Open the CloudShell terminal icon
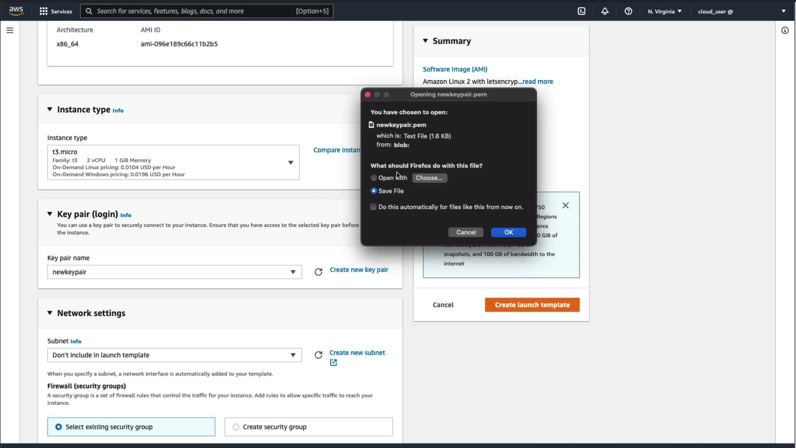 (581, 11)
